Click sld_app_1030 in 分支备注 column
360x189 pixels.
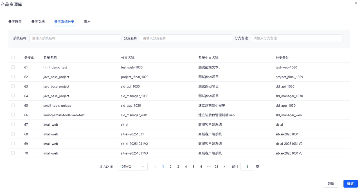(x=285, y=105)
